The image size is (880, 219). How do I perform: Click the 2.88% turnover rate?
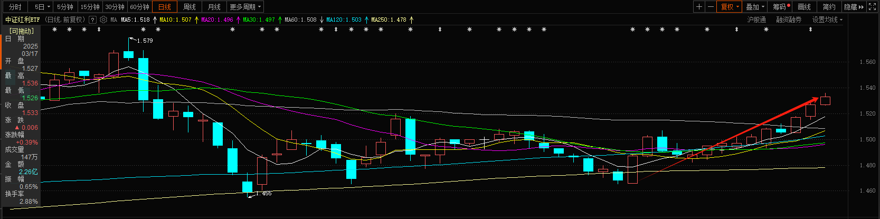point(29,202)
